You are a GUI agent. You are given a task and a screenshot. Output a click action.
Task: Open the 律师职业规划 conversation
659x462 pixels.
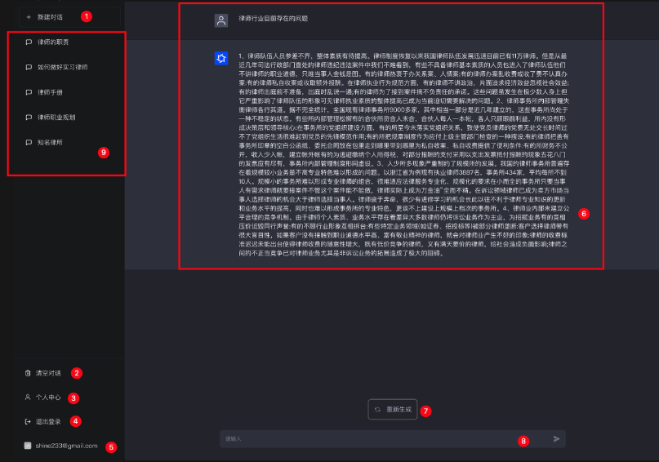click(56, 118)
